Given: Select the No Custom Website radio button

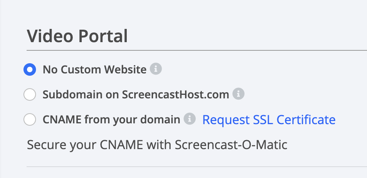Looking at the screenshot, I should [30, 69].
